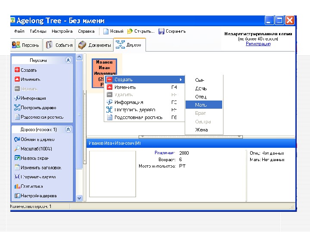Click the Создать plus icon in Персона panel
The width and height of the screenshot is (310, 232).
pos(17,70)
